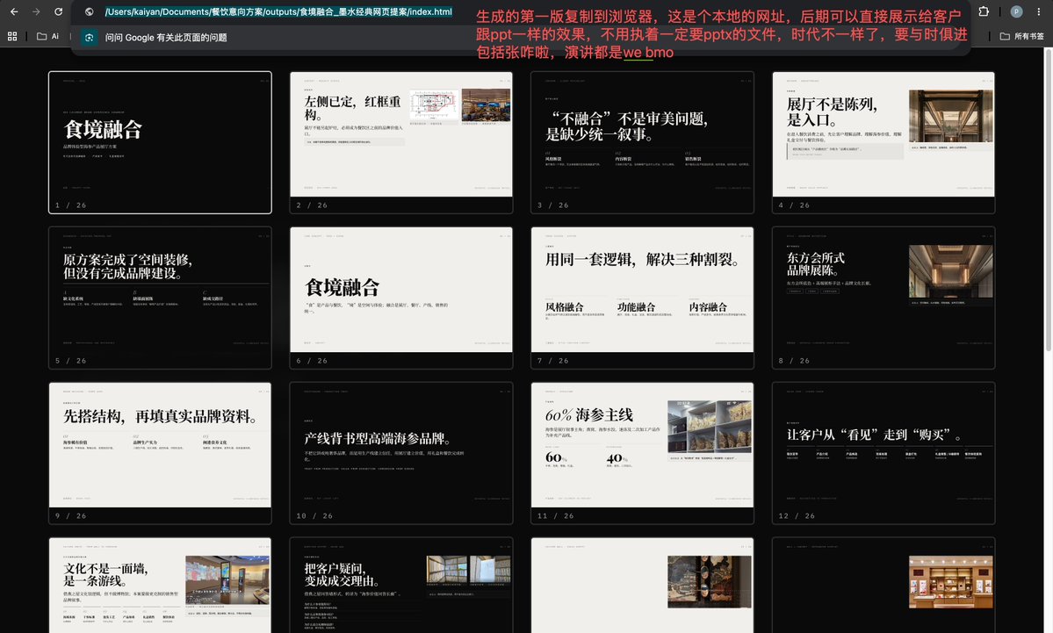The height and width of the screenshot is (633, 1053).
Task: Open the Extensions puzzle icon
Action: [984, 11]
